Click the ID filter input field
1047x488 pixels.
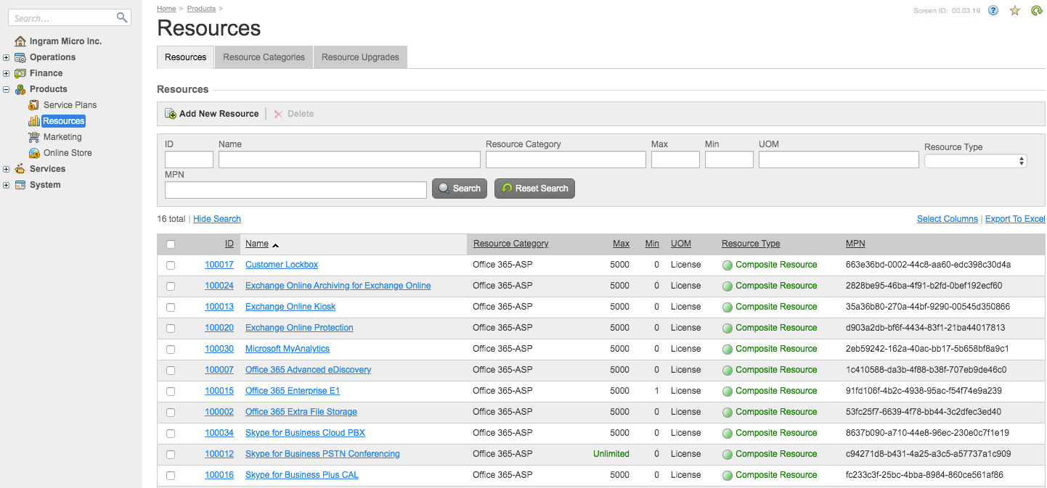click(x=189, y=160)
